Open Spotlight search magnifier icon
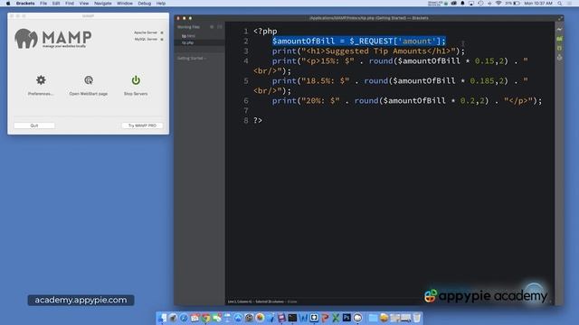The image size is (579, 325). tap(560, 4)
